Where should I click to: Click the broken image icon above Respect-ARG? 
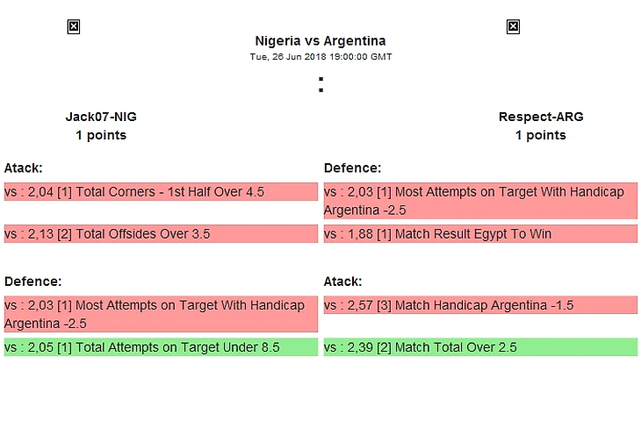tap(513, 27)
